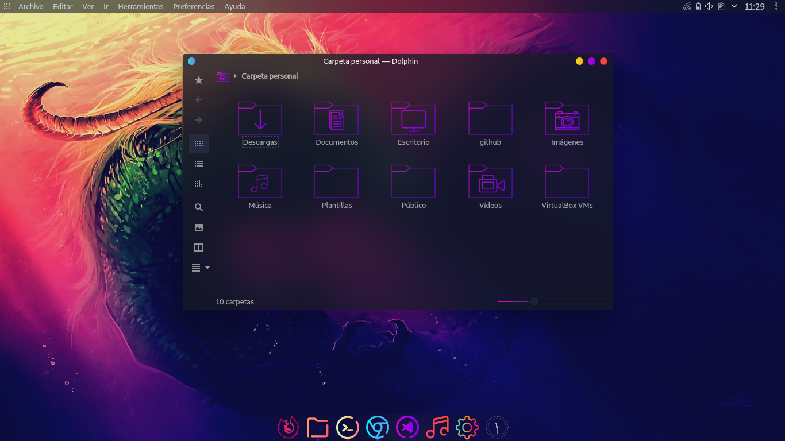Image resolution: width=785 pixels, height=441 pixels.
Task: Open system settings gear in the dock
Action: [x=467, y=427]
